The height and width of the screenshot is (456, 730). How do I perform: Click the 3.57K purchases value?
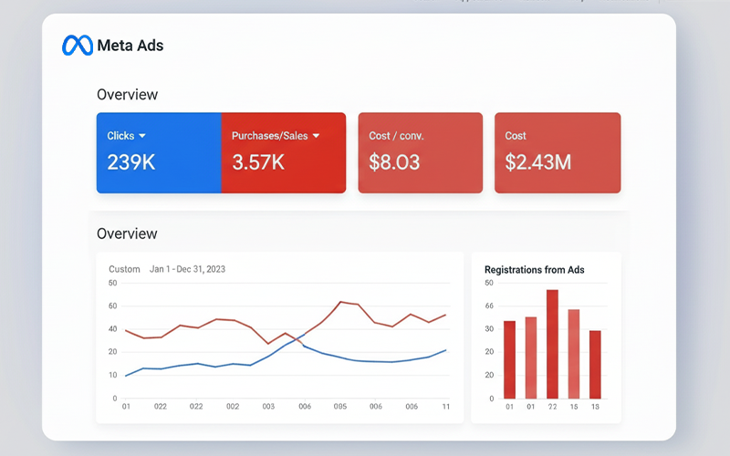(258, 162)
